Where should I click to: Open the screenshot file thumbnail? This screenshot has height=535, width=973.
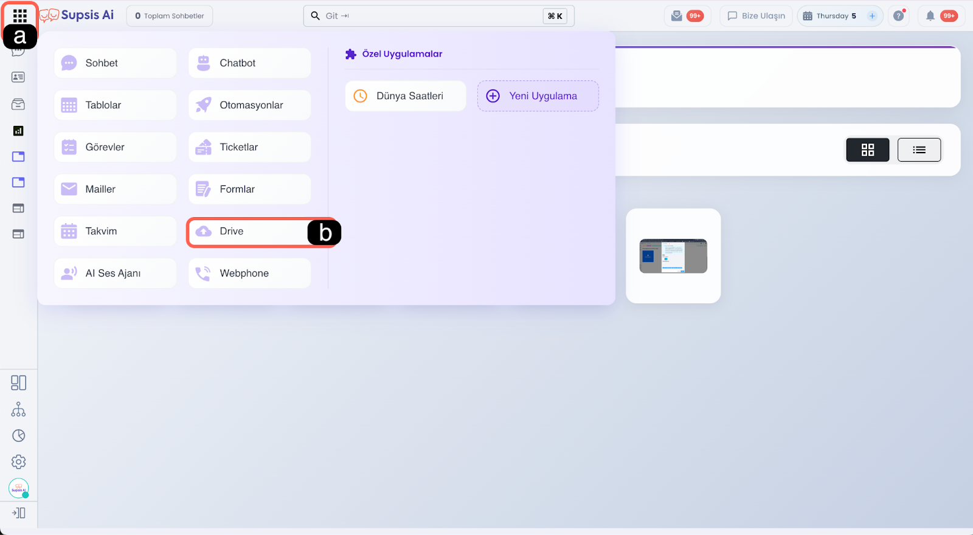coord(673,256)
